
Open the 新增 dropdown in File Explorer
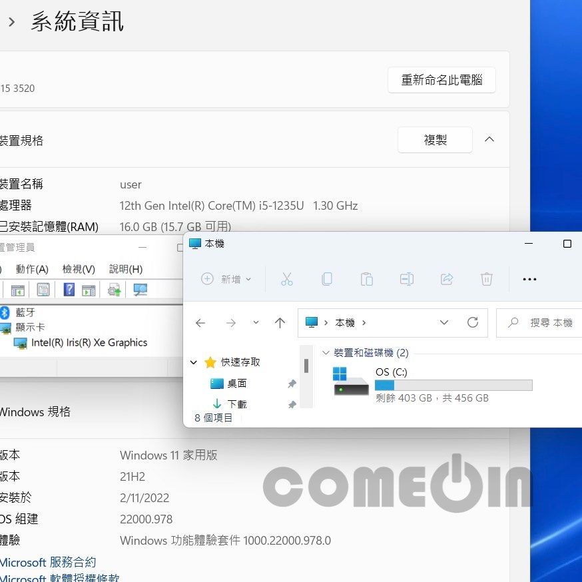(x=226, y=279)
